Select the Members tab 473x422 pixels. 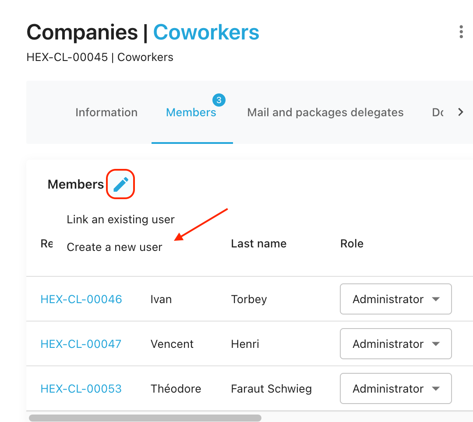191,112
